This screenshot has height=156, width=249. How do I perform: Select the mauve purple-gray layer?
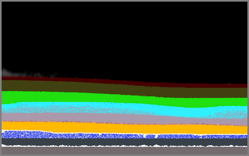pyautogui.click(x=124, y=119)
